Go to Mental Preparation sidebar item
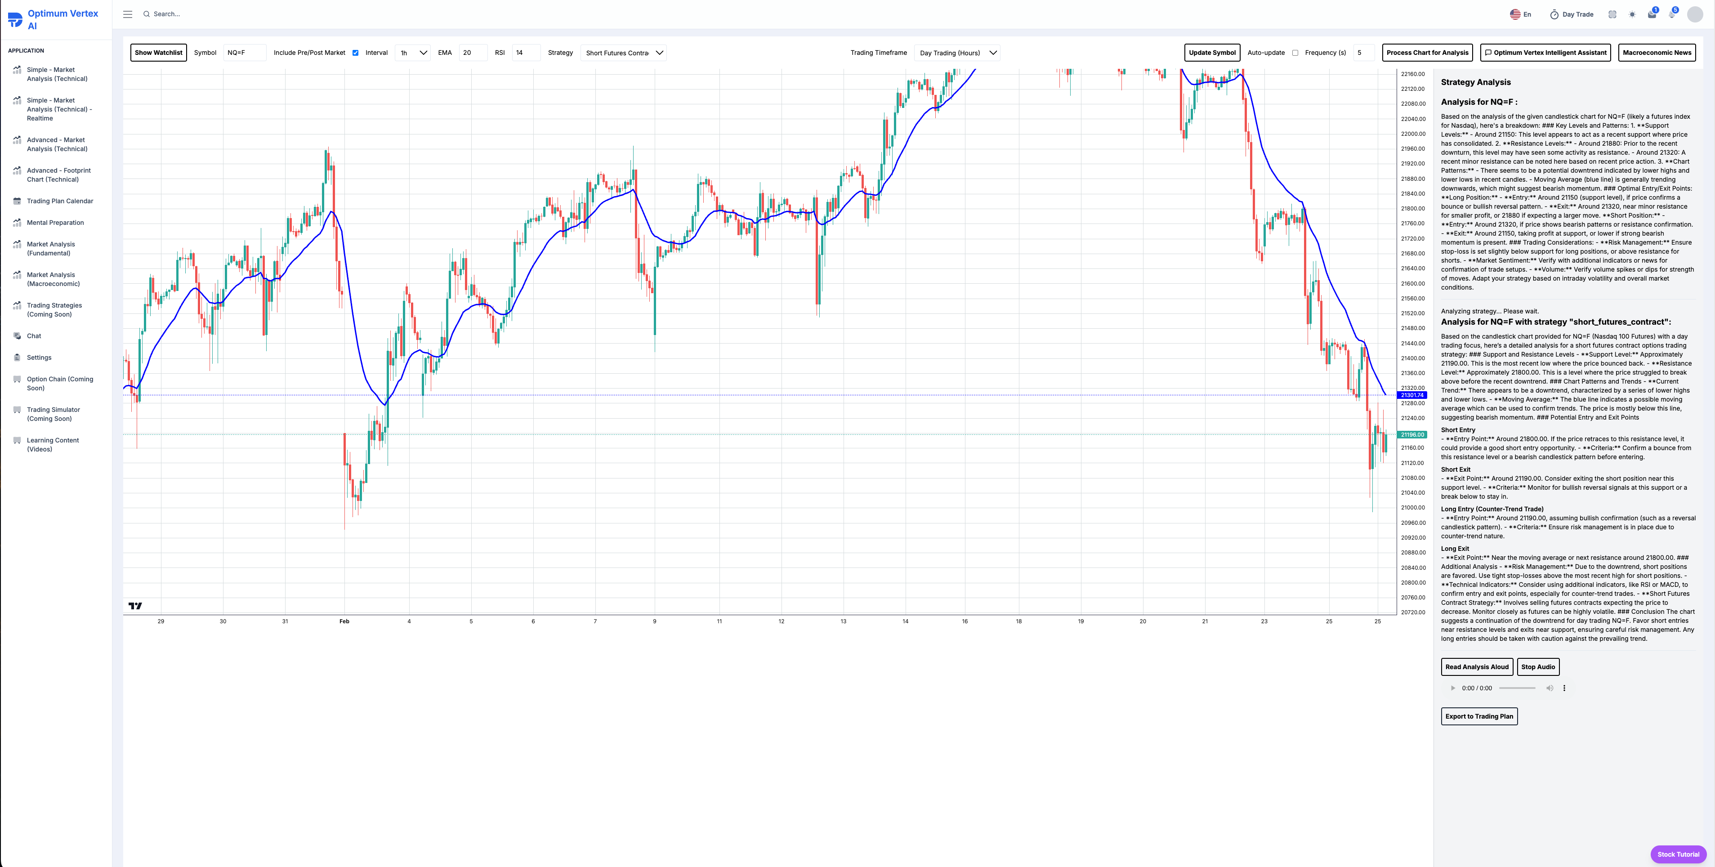Screen dimensions: 1715x867 click(x=55, y=223)
